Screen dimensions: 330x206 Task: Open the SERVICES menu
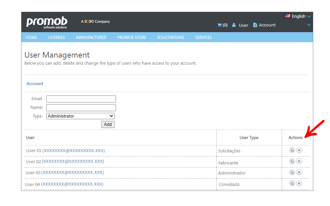click(x=203, y=38)
